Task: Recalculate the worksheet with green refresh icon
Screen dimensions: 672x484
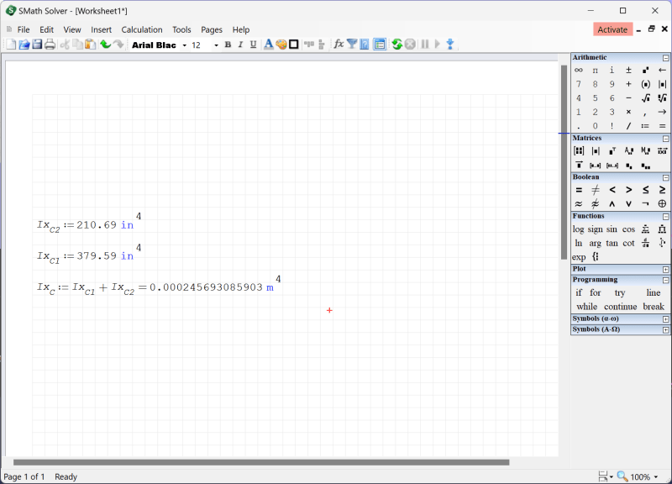Action: (396, 45)
